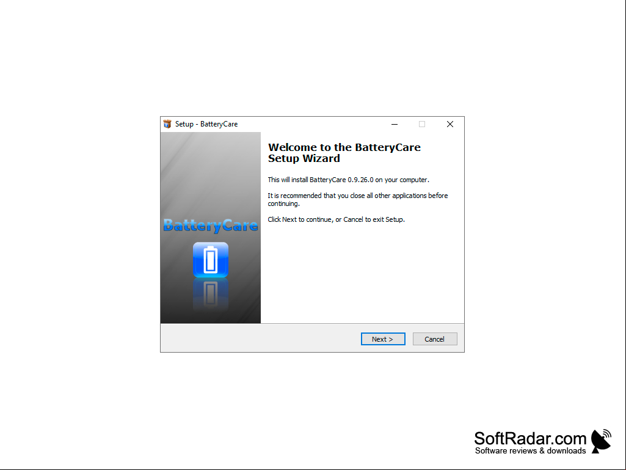Viewport: 626px width, 470px height.
Task: Click the setup installer icon in title bar
Action: click(167, 124)
